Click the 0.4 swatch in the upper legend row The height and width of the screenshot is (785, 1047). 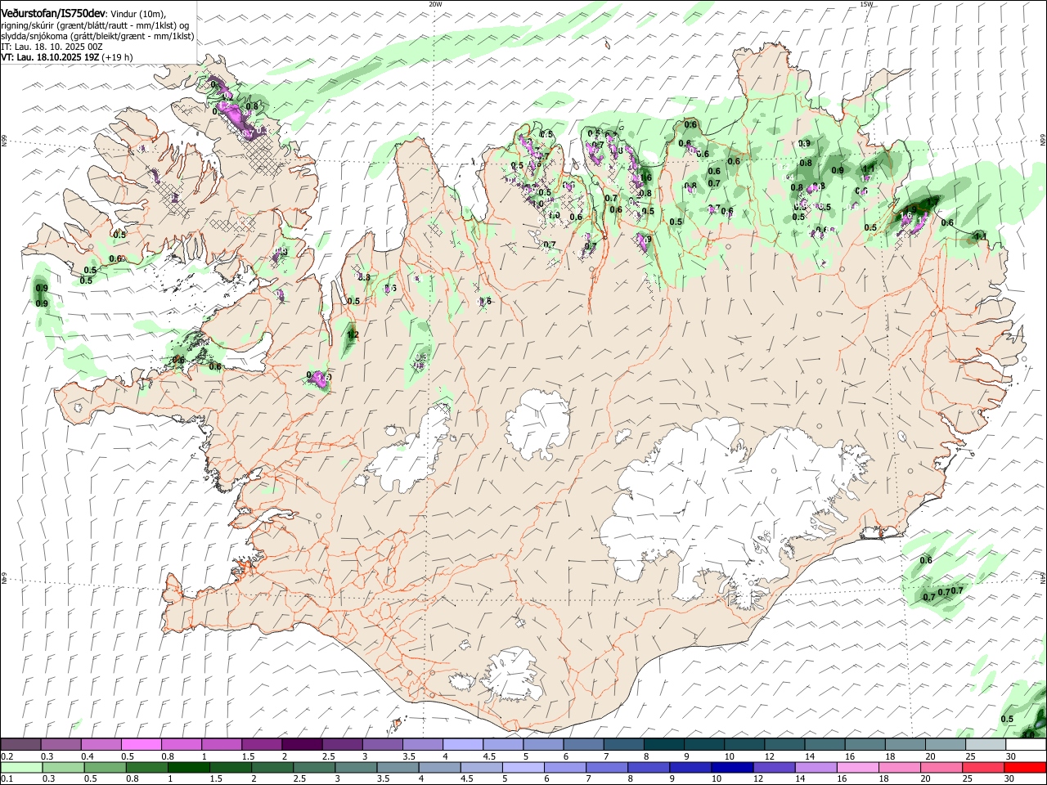click(x=101, y=745)
